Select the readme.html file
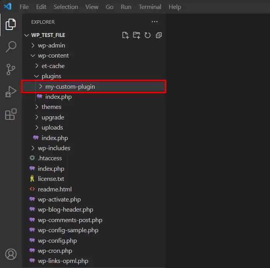This screenshot has width=270, height=268. point(54,189)
